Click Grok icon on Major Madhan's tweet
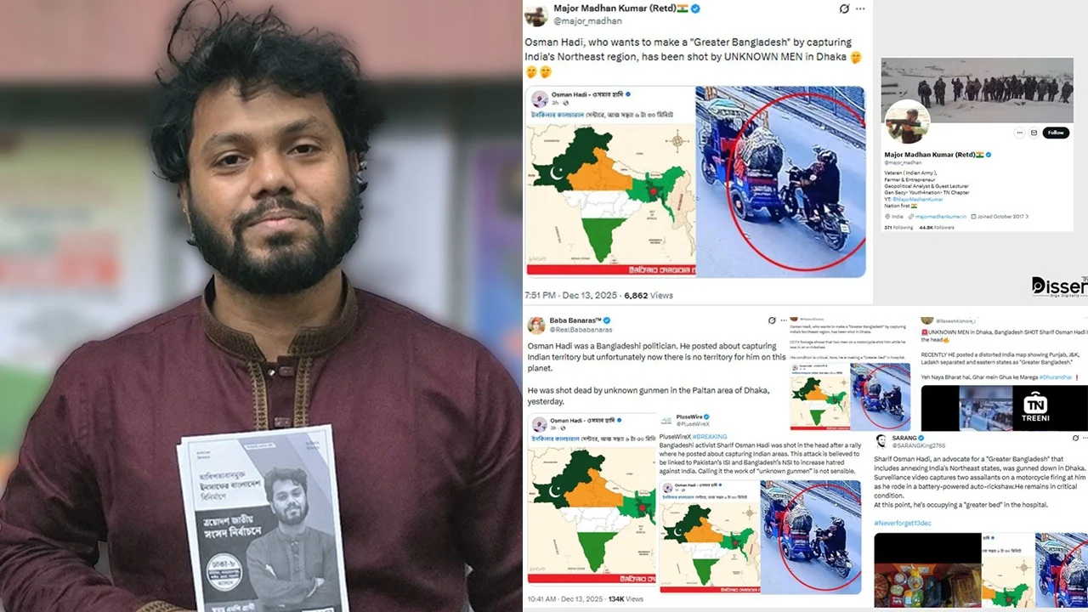This screenshot has height=612, width=1088. (843, 8)
